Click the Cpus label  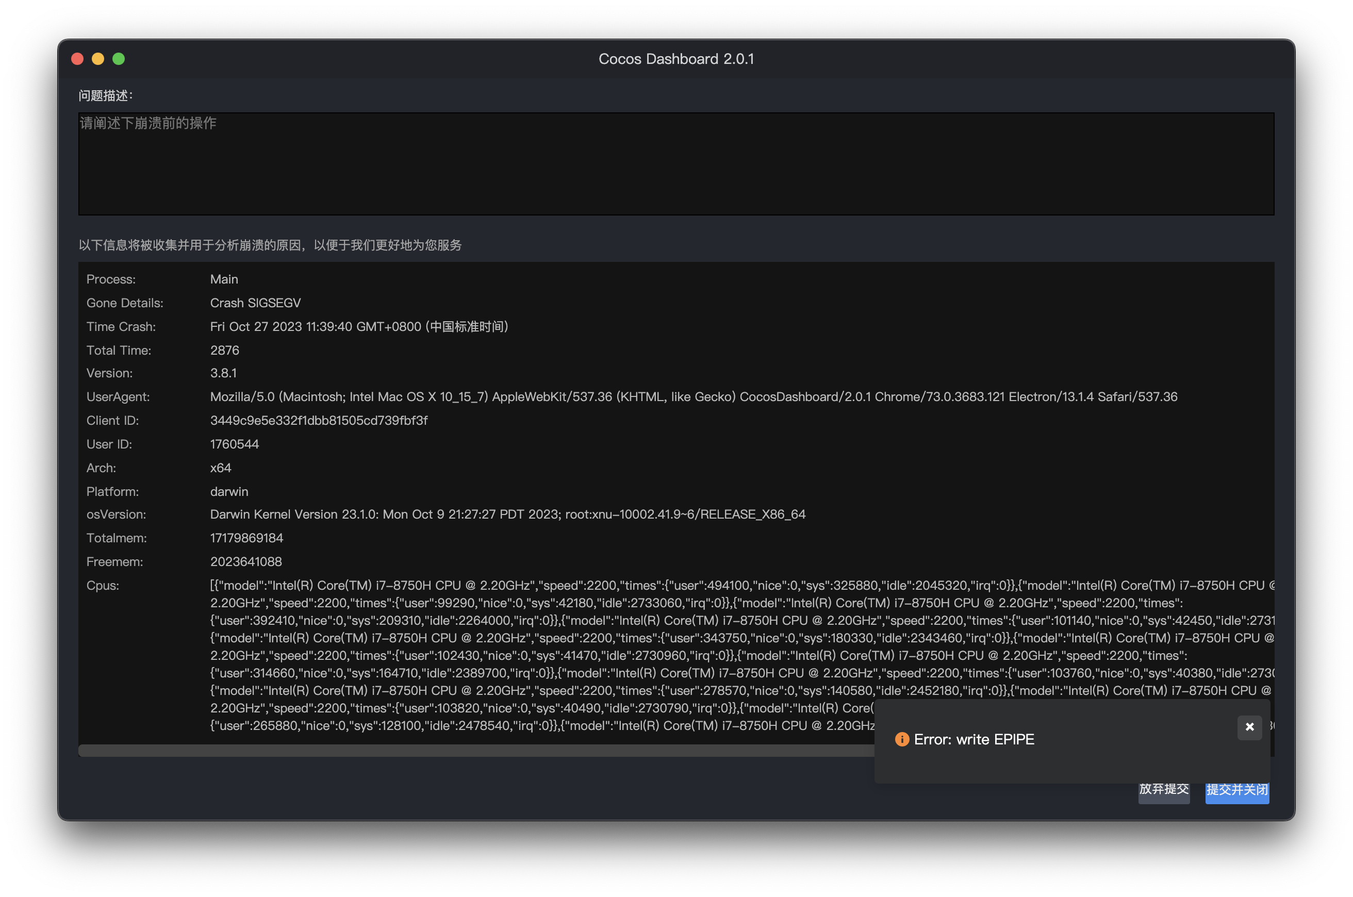coord(103,585)
